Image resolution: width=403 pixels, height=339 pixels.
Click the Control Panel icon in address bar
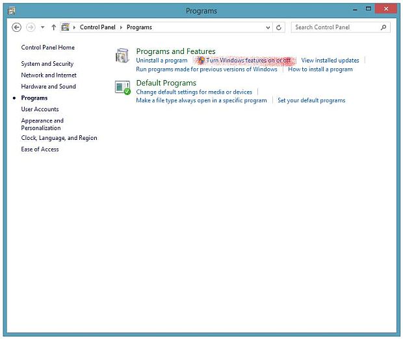[x=66, y=27]
